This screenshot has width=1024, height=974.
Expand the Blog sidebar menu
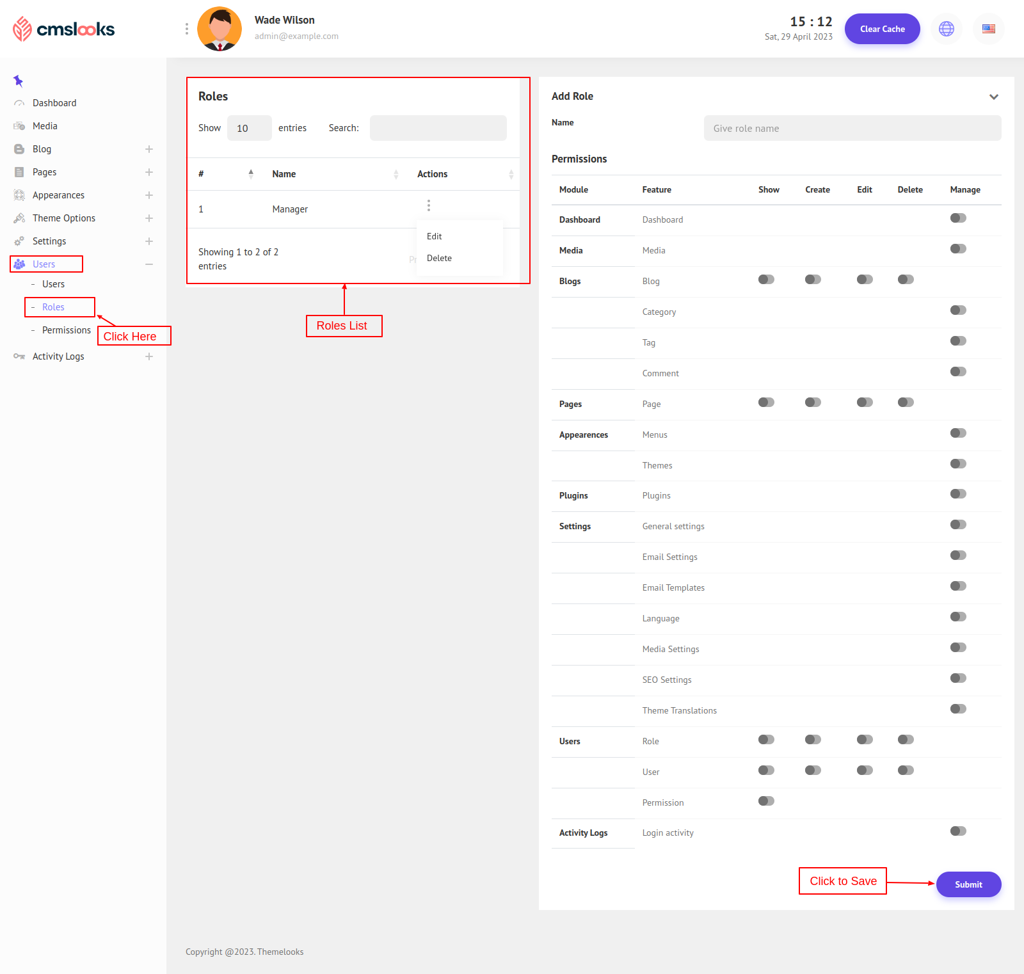148,149
